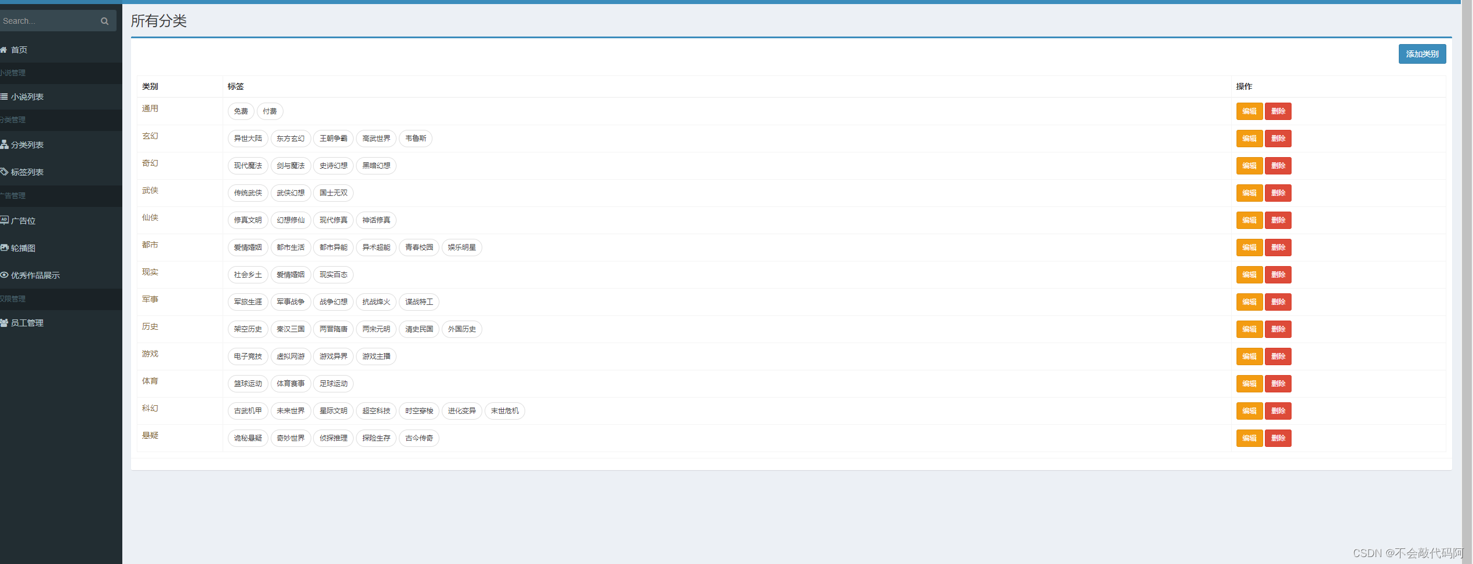
Task: Click the tag icon beside 标签列表
Action: pyautogui.click(x=4, y=172)
